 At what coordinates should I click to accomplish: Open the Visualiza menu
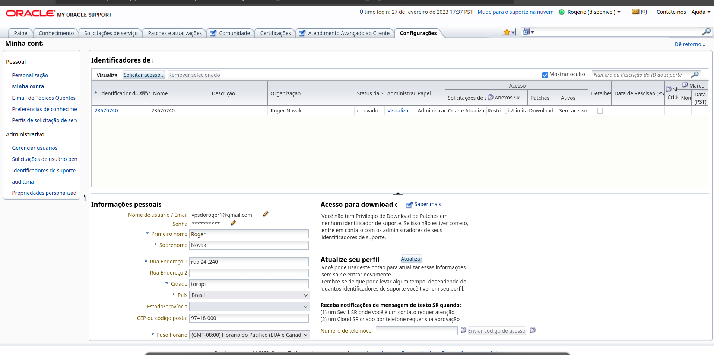[x=107, y=75]
